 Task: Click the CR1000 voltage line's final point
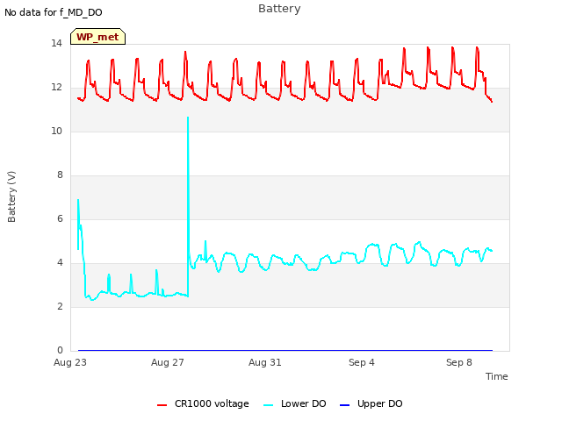(x=492, y=102)
